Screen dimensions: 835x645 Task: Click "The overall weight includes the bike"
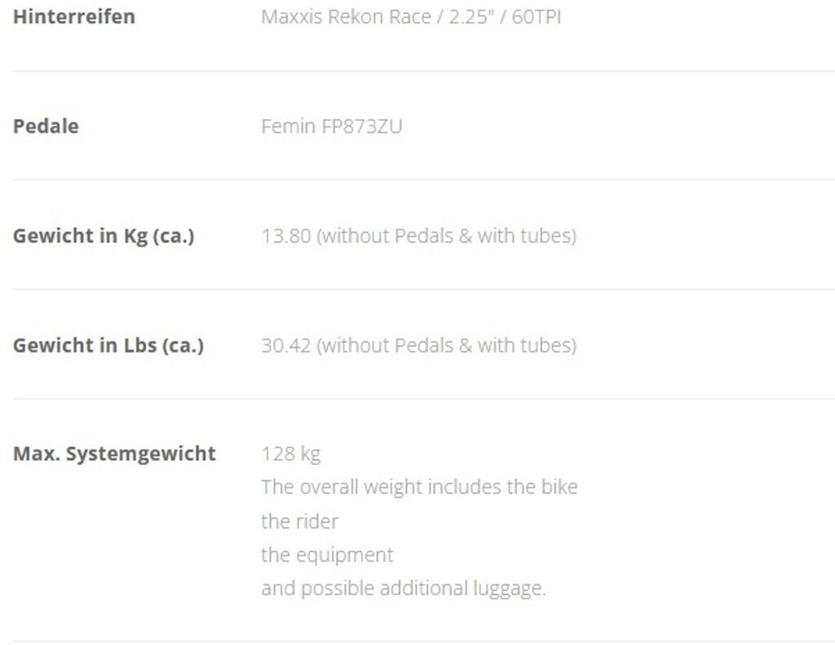[x=419, y=487]
